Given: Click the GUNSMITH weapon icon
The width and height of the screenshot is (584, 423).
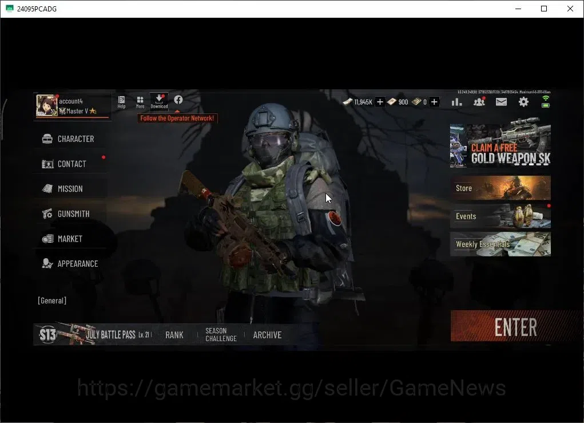Looking at the screenshot, I should (x=47, y=214).
